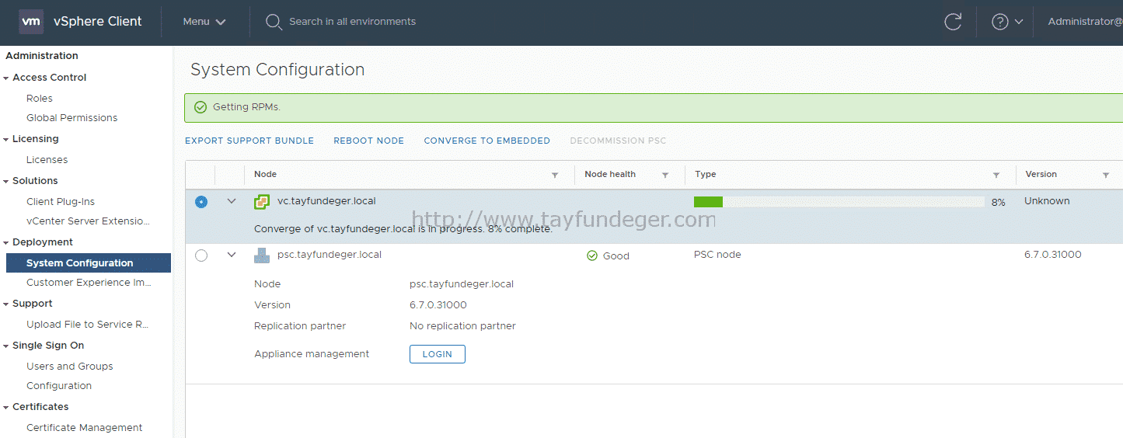Click the Good health check icon

pyautogui.click(x=592, y=255)
